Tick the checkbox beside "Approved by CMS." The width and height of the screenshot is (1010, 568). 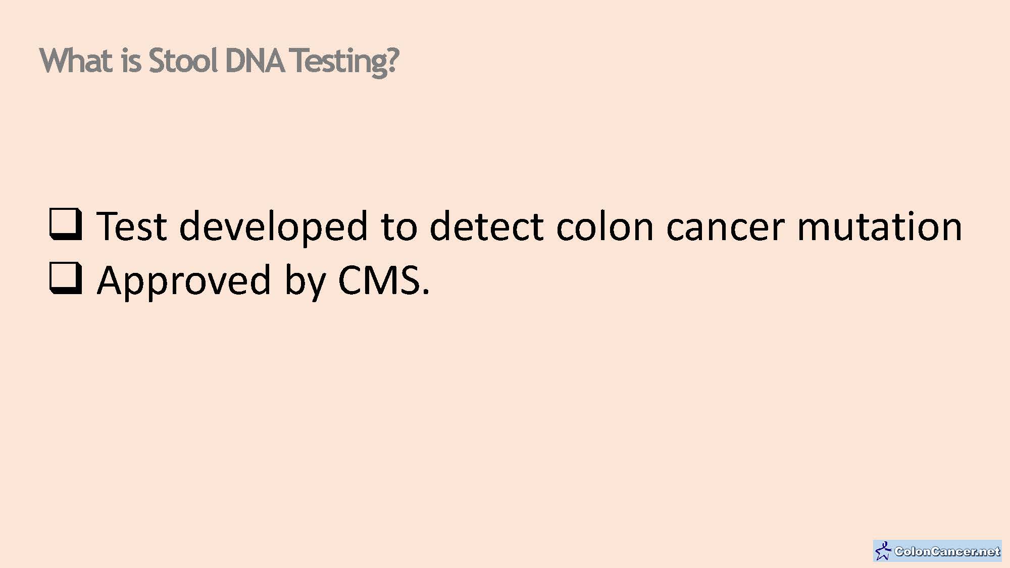coord(65,277)
